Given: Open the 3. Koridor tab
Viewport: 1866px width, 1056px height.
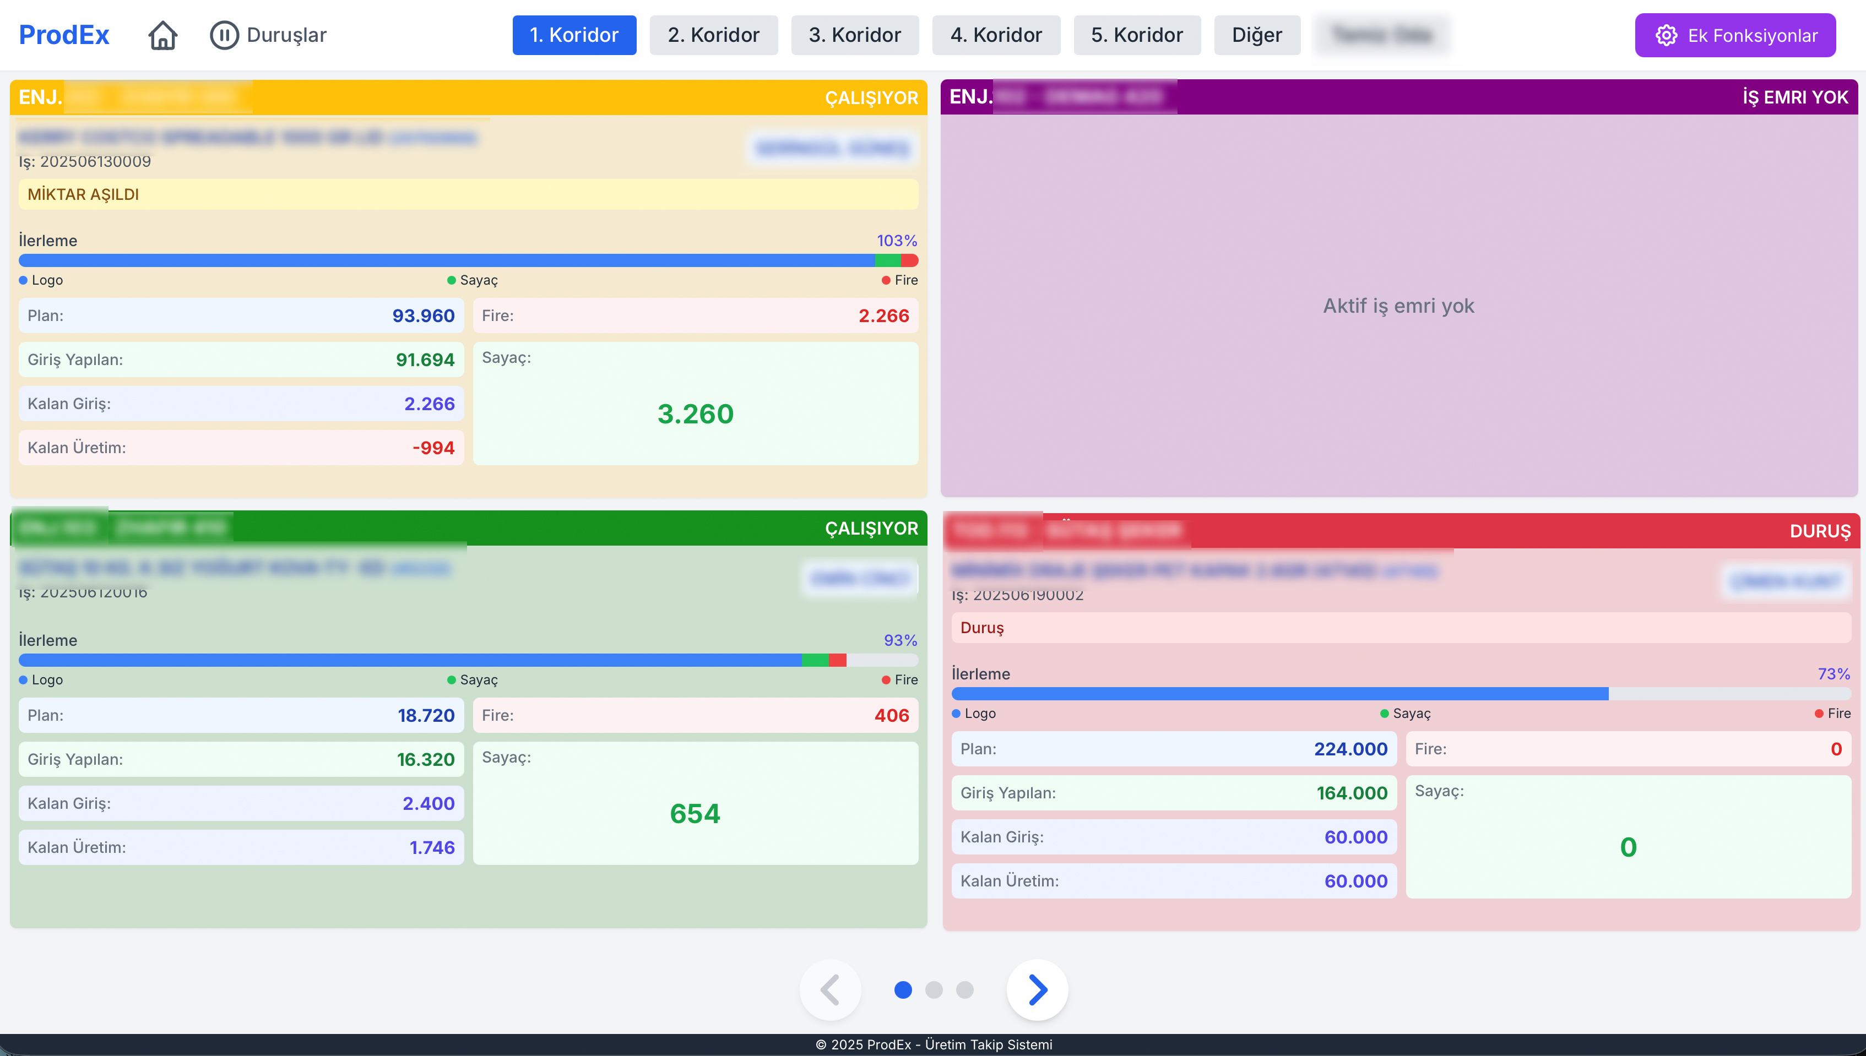Looking at the screenshot, I should pyautogui.click(x=855, y=34).
